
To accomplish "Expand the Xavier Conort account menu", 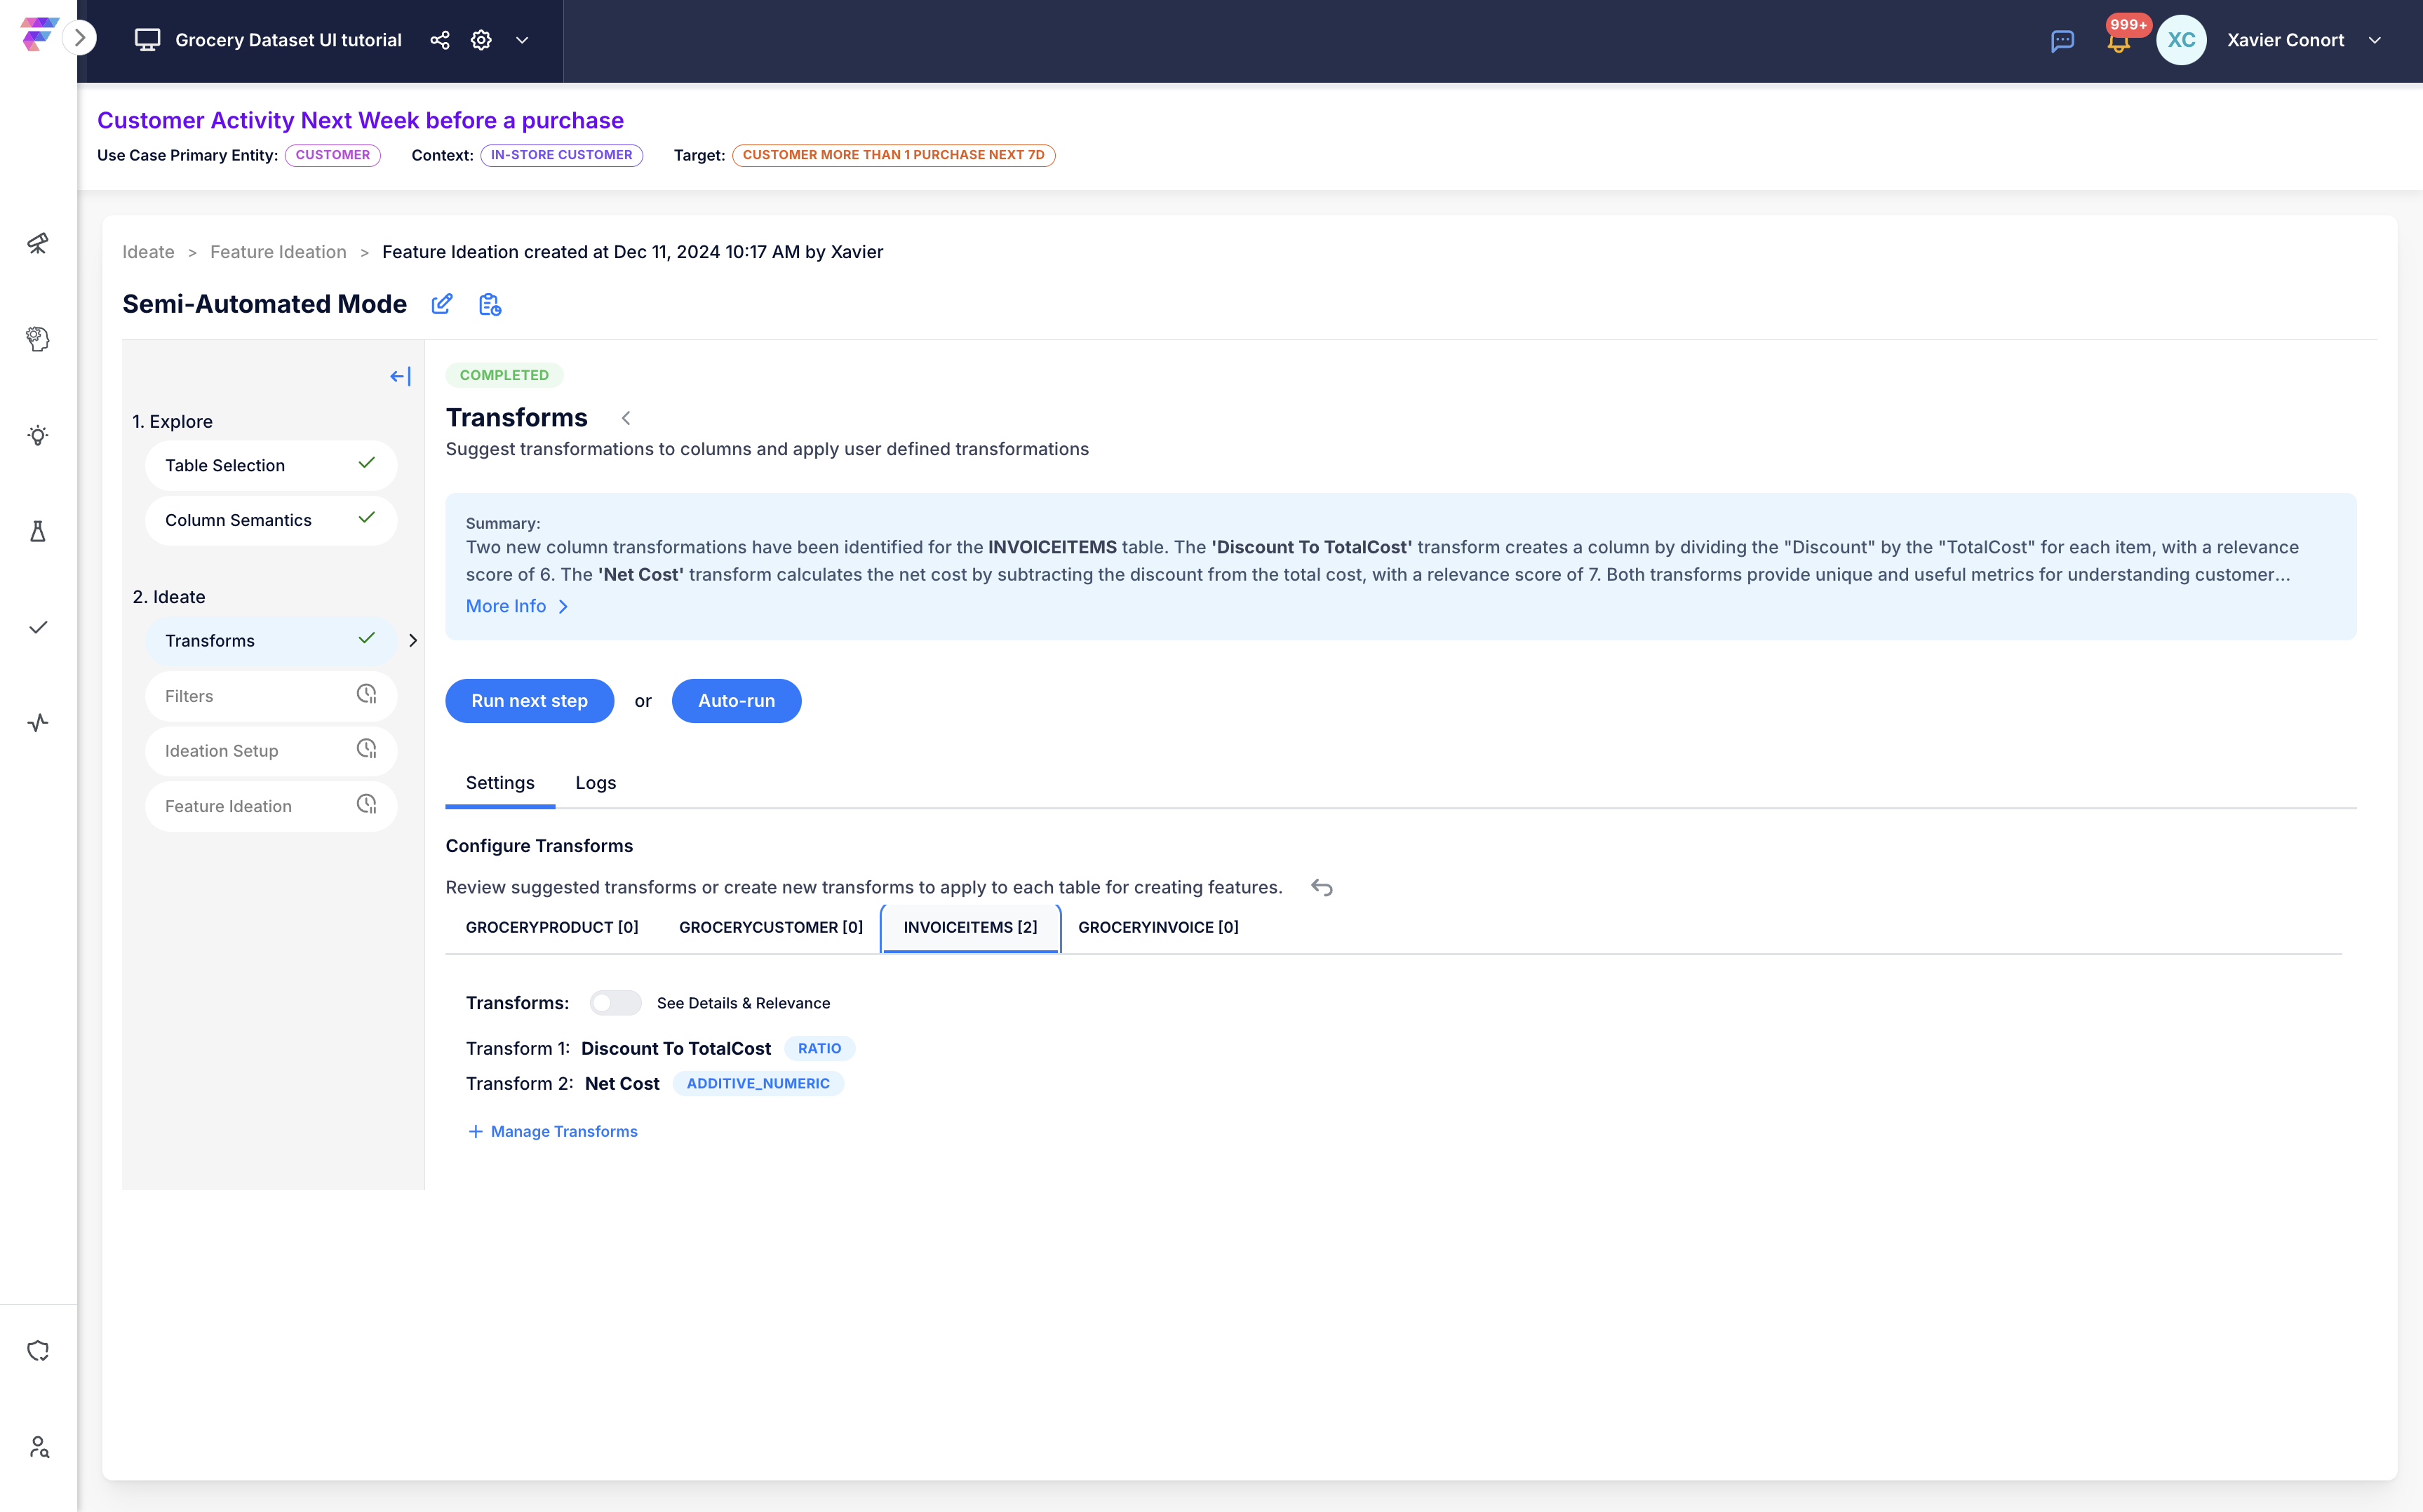I will 2374,40.
